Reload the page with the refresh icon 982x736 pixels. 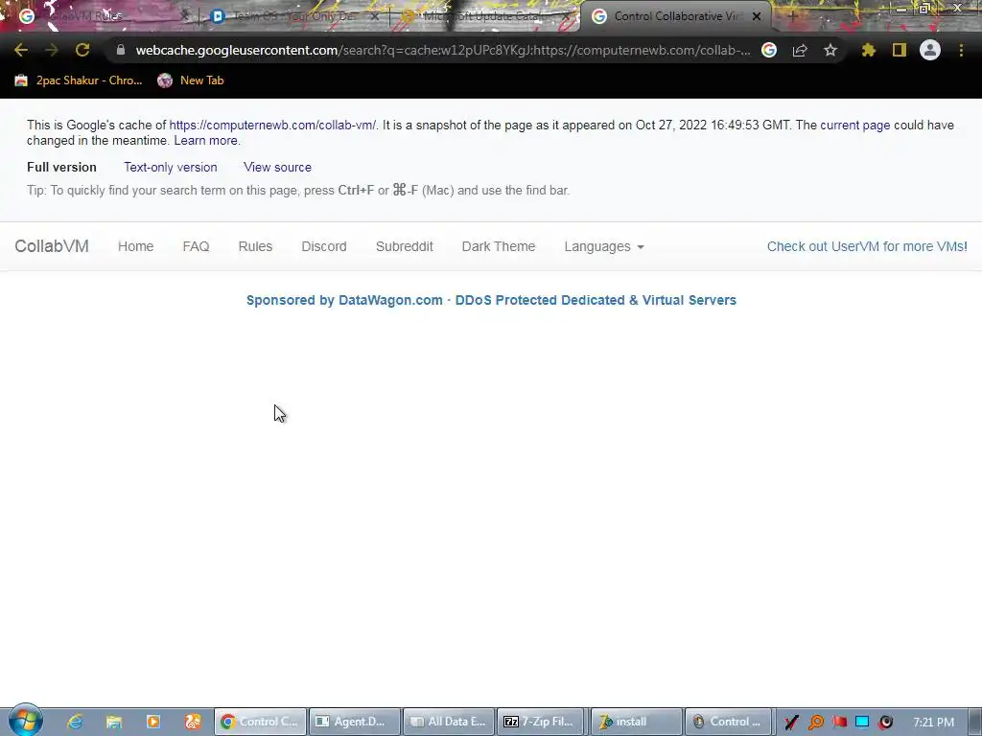tap(82, 50)
